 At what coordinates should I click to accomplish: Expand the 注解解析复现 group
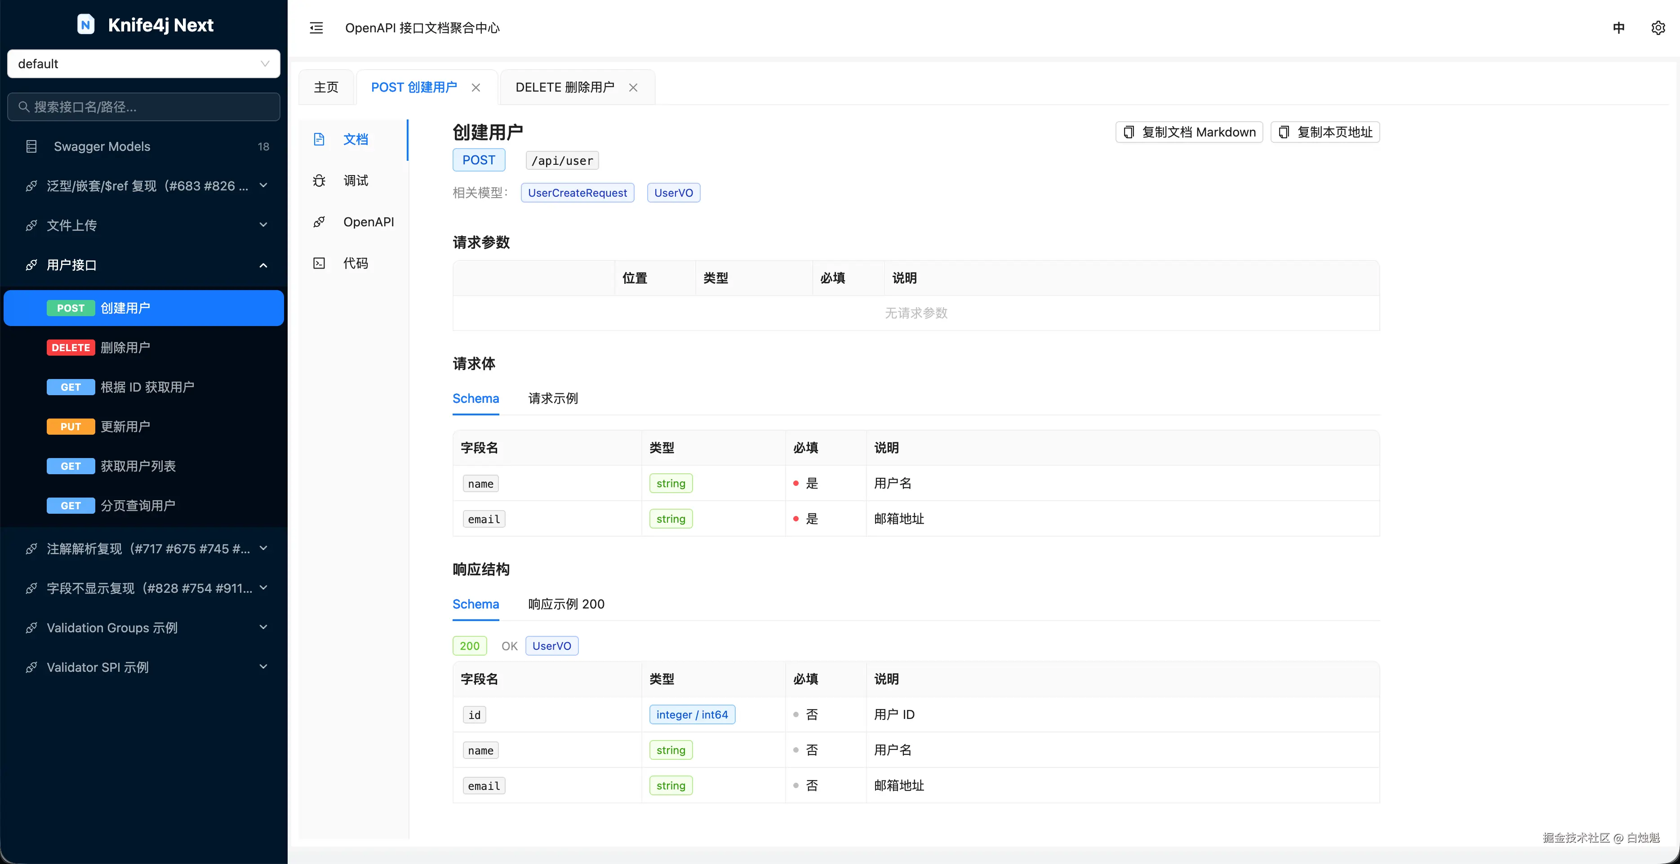263,549
